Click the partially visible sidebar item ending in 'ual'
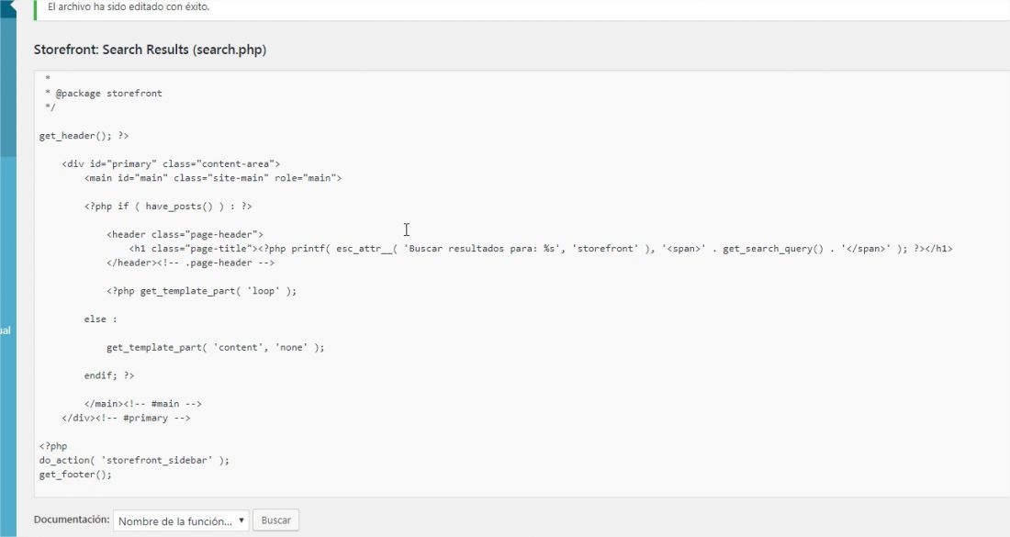This screenshot has width=1010, height=537. [6, 330]
